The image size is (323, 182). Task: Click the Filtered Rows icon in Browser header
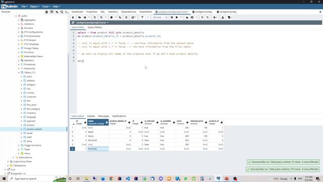coord(57,12)
